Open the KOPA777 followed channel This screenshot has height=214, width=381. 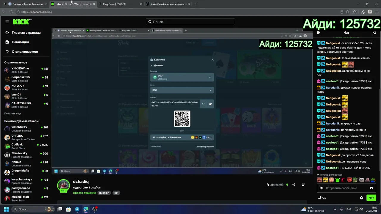tap(26, 87)
